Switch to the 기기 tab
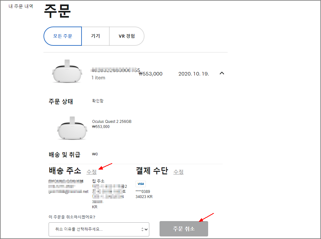This screenshot has height=239, width=321. [95, 36]
